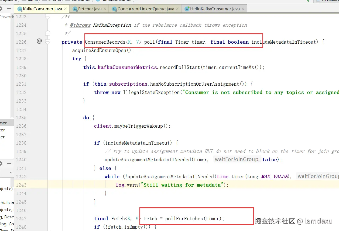
Task: Close the HelloKafkaConsumer.java tab
Action: click(x=243, y=9)
